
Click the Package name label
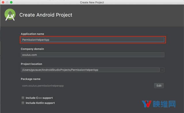[x=31, y=79]
